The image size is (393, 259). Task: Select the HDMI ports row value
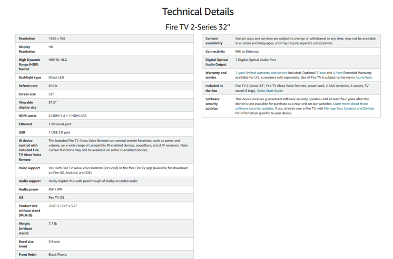tap(67, 115)
